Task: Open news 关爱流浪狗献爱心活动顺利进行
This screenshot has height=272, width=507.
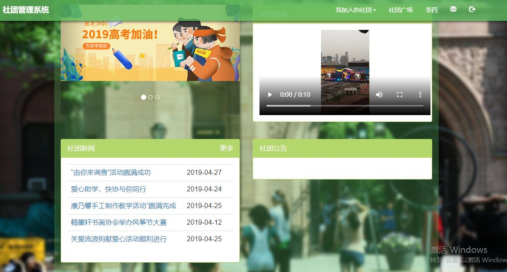Action: tap(119, 239)
